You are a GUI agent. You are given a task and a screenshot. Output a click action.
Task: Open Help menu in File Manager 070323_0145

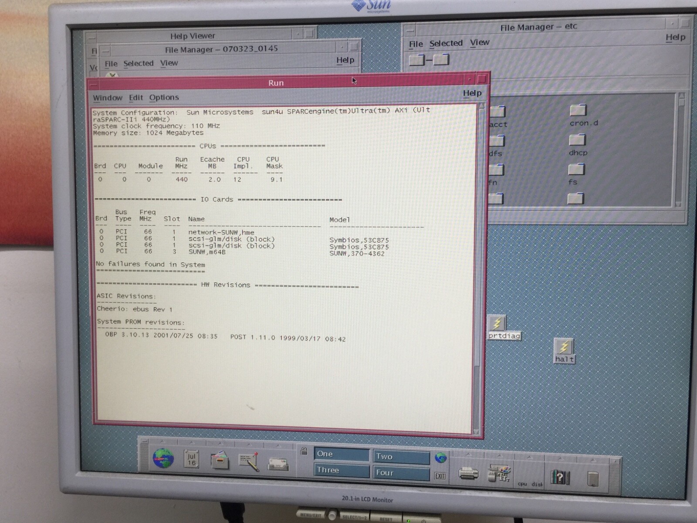pyautogui.click(x=345, y=60)
